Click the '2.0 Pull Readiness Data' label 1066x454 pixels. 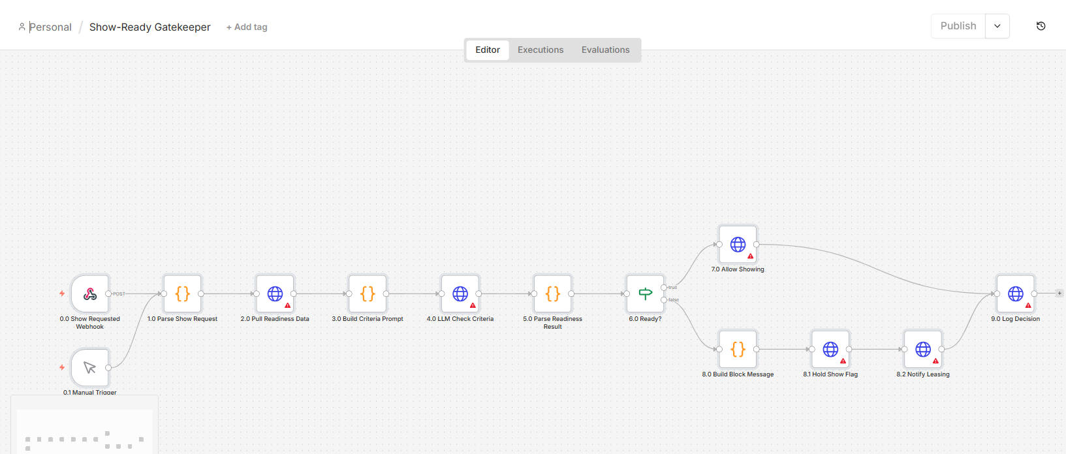pos(275,319)
